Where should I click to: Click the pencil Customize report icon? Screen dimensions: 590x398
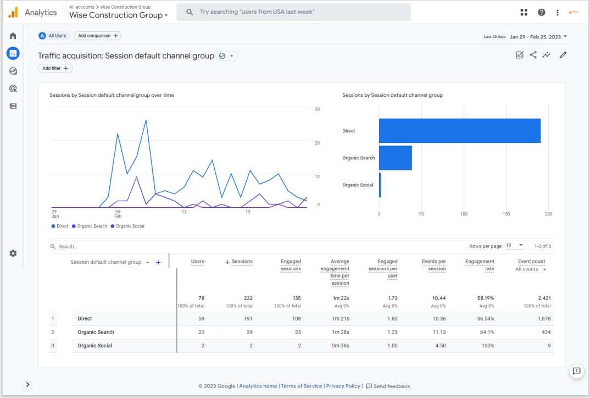563,55
